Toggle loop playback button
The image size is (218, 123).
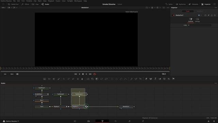point(95,74)
